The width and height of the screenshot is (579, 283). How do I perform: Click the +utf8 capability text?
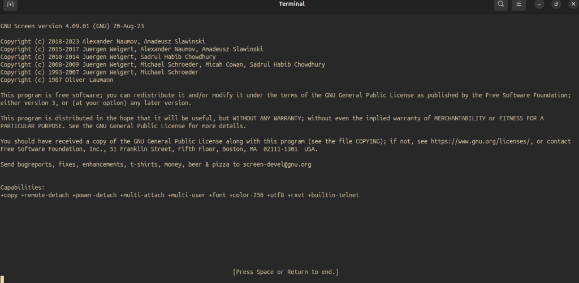pos(275,195)
